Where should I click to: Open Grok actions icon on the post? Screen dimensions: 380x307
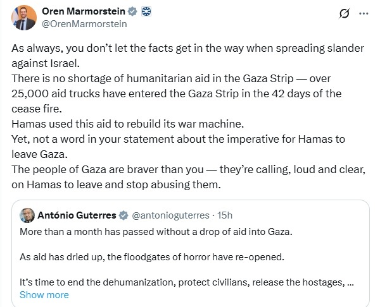[x=346, y=13]
